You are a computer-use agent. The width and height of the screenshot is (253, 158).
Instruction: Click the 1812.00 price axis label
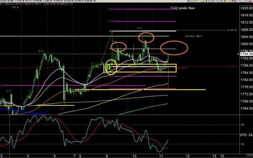point(247,22)
